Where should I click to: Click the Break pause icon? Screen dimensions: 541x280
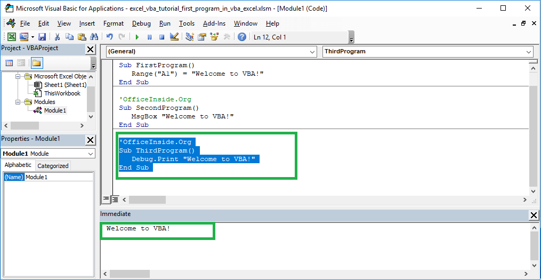point(149,37)
